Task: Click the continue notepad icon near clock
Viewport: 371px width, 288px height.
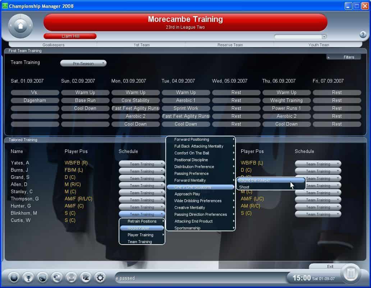Action: [351, 274]
